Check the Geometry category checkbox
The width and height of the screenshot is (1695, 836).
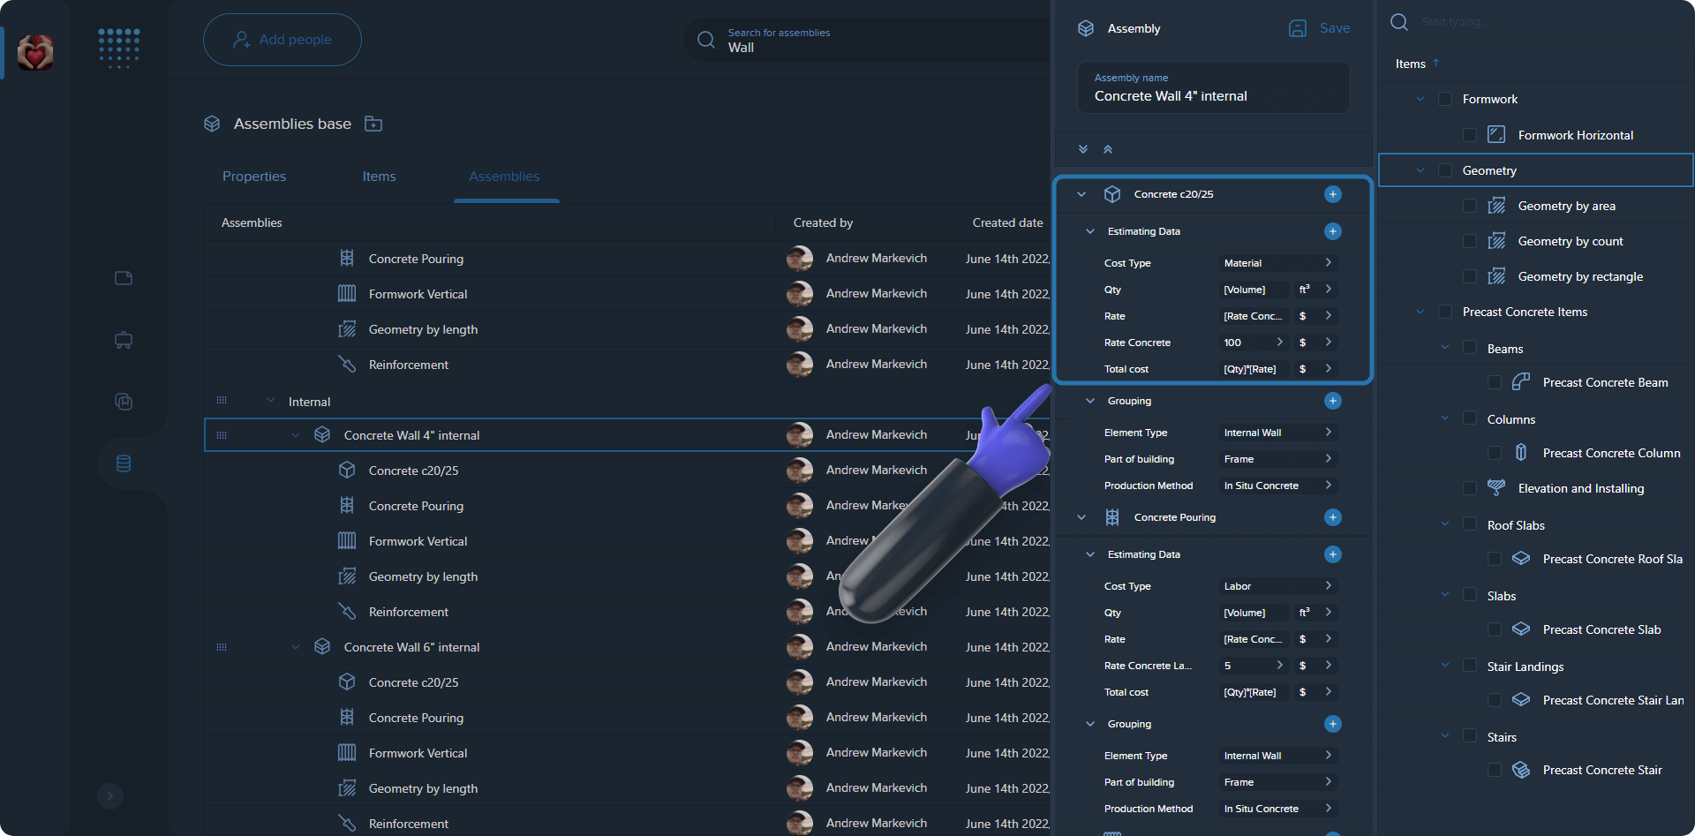1445,170
